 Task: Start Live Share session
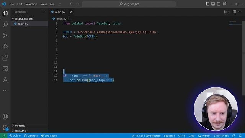49,136
